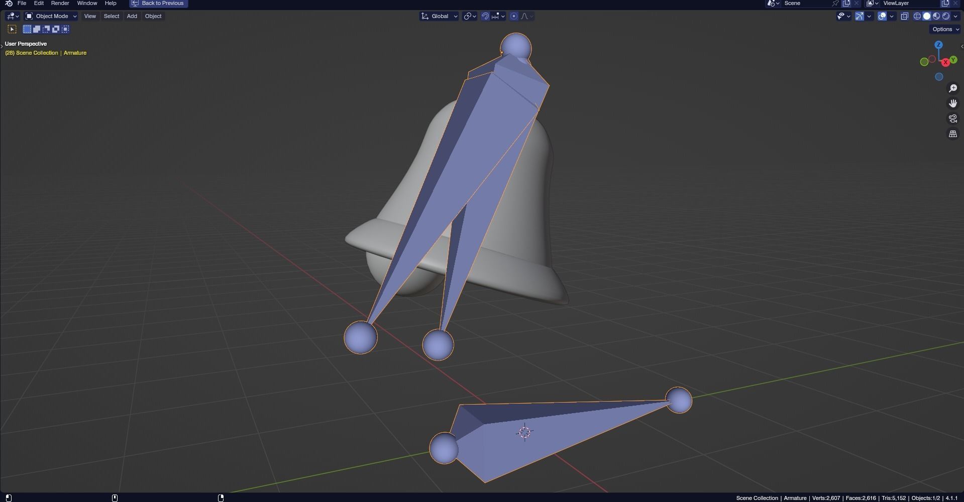
Task: Click the 3D cursor on lower bone
Action: coord(524,432)
